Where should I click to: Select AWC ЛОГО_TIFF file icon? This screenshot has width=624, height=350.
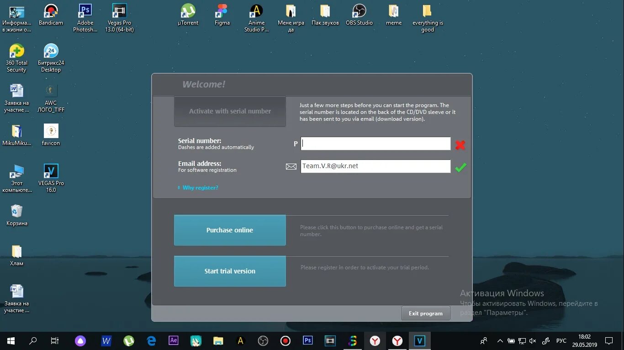pyautogui.click(x=51, y=98)
